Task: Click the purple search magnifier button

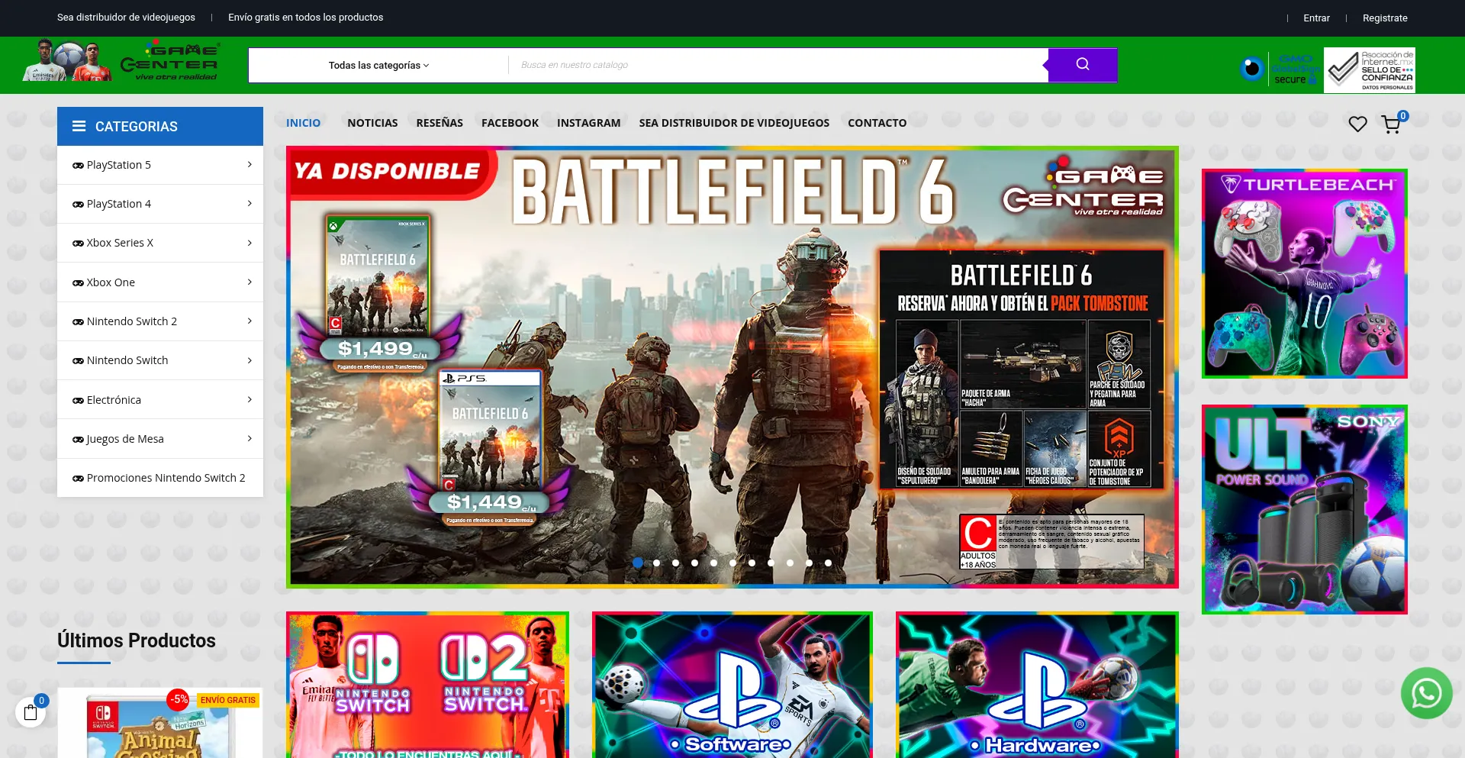Action: (x=1082, y=65)
